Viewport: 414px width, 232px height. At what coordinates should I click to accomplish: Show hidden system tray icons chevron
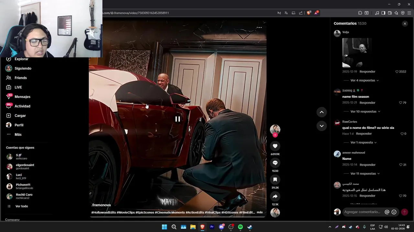pos(330,227)
